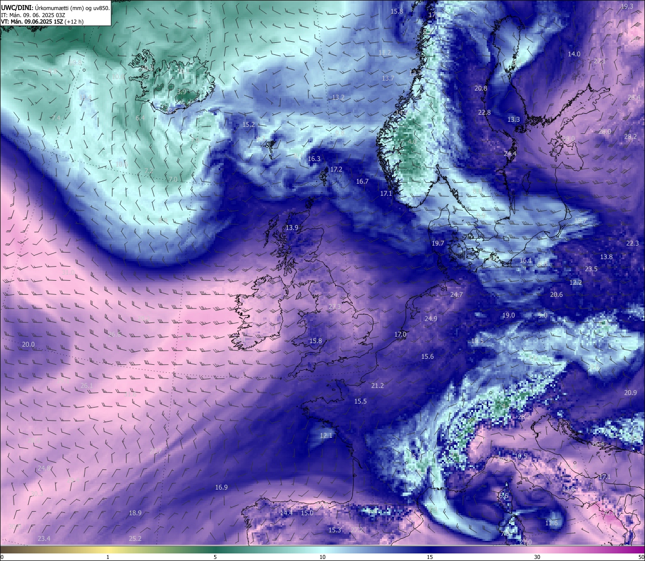Click the 23.5 value label
The image size is (645, 561).
pyautogui.click(x=591, y=269)
